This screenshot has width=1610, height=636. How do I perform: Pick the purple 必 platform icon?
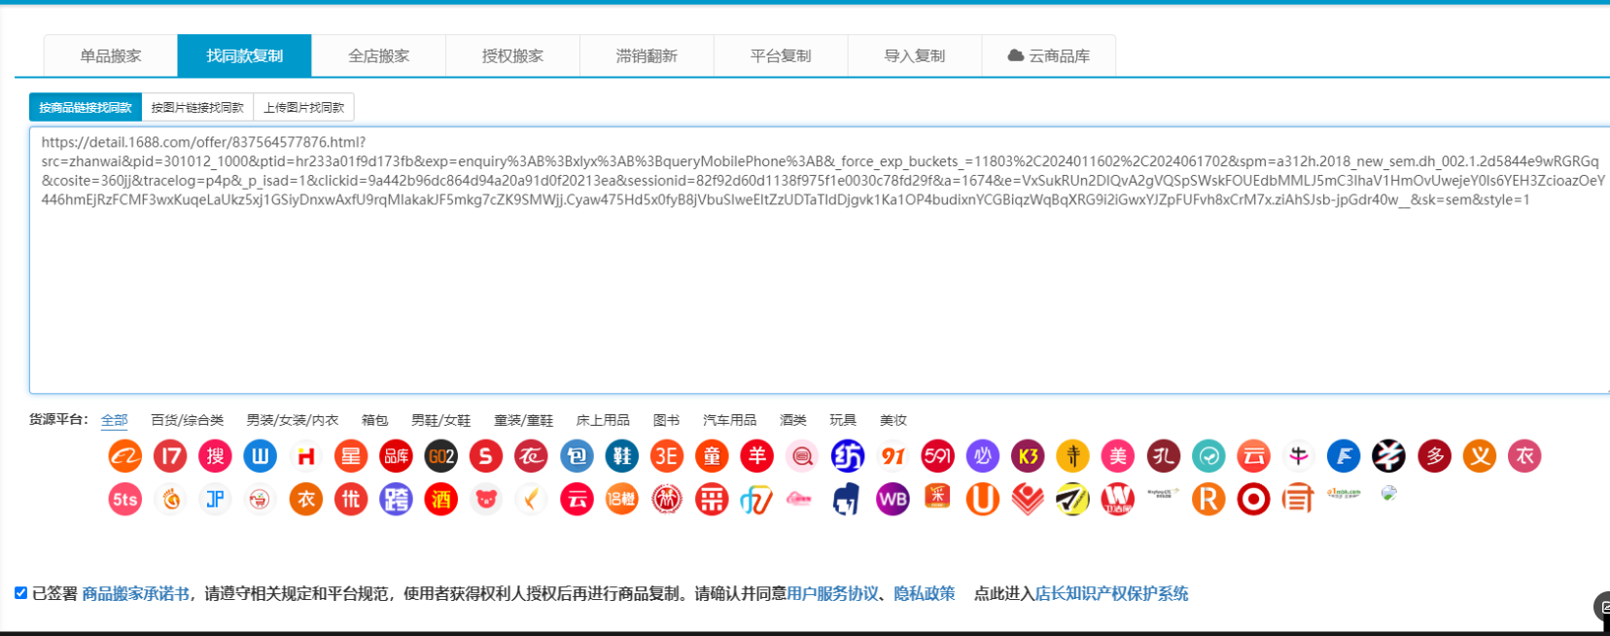[x=983, y=456]
